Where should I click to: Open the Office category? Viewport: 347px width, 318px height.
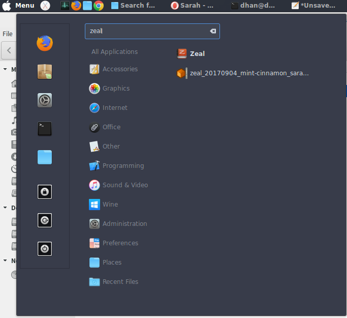tap(105, 127)
